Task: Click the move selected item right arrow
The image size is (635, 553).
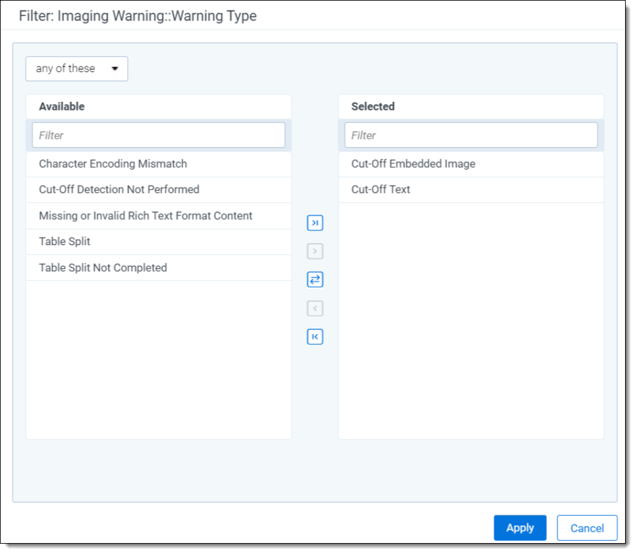Action: (x=315, y=252)
